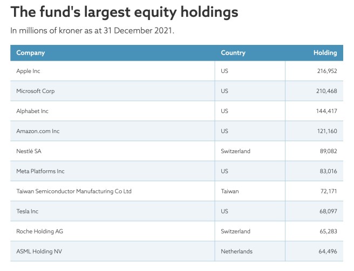Click the Amazon.com Inc company name
Image resolution: width=354 pixels, height=271 pixels.
[38, 131]
